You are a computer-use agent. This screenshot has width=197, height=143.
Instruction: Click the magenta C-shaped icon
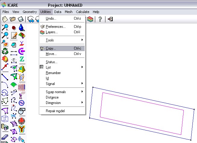(x=22, y=51)
